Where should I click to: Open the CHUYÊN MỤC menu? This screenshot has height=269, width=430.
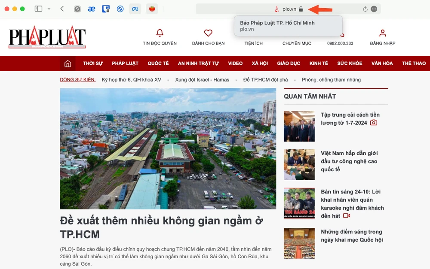tap(297, 43)
